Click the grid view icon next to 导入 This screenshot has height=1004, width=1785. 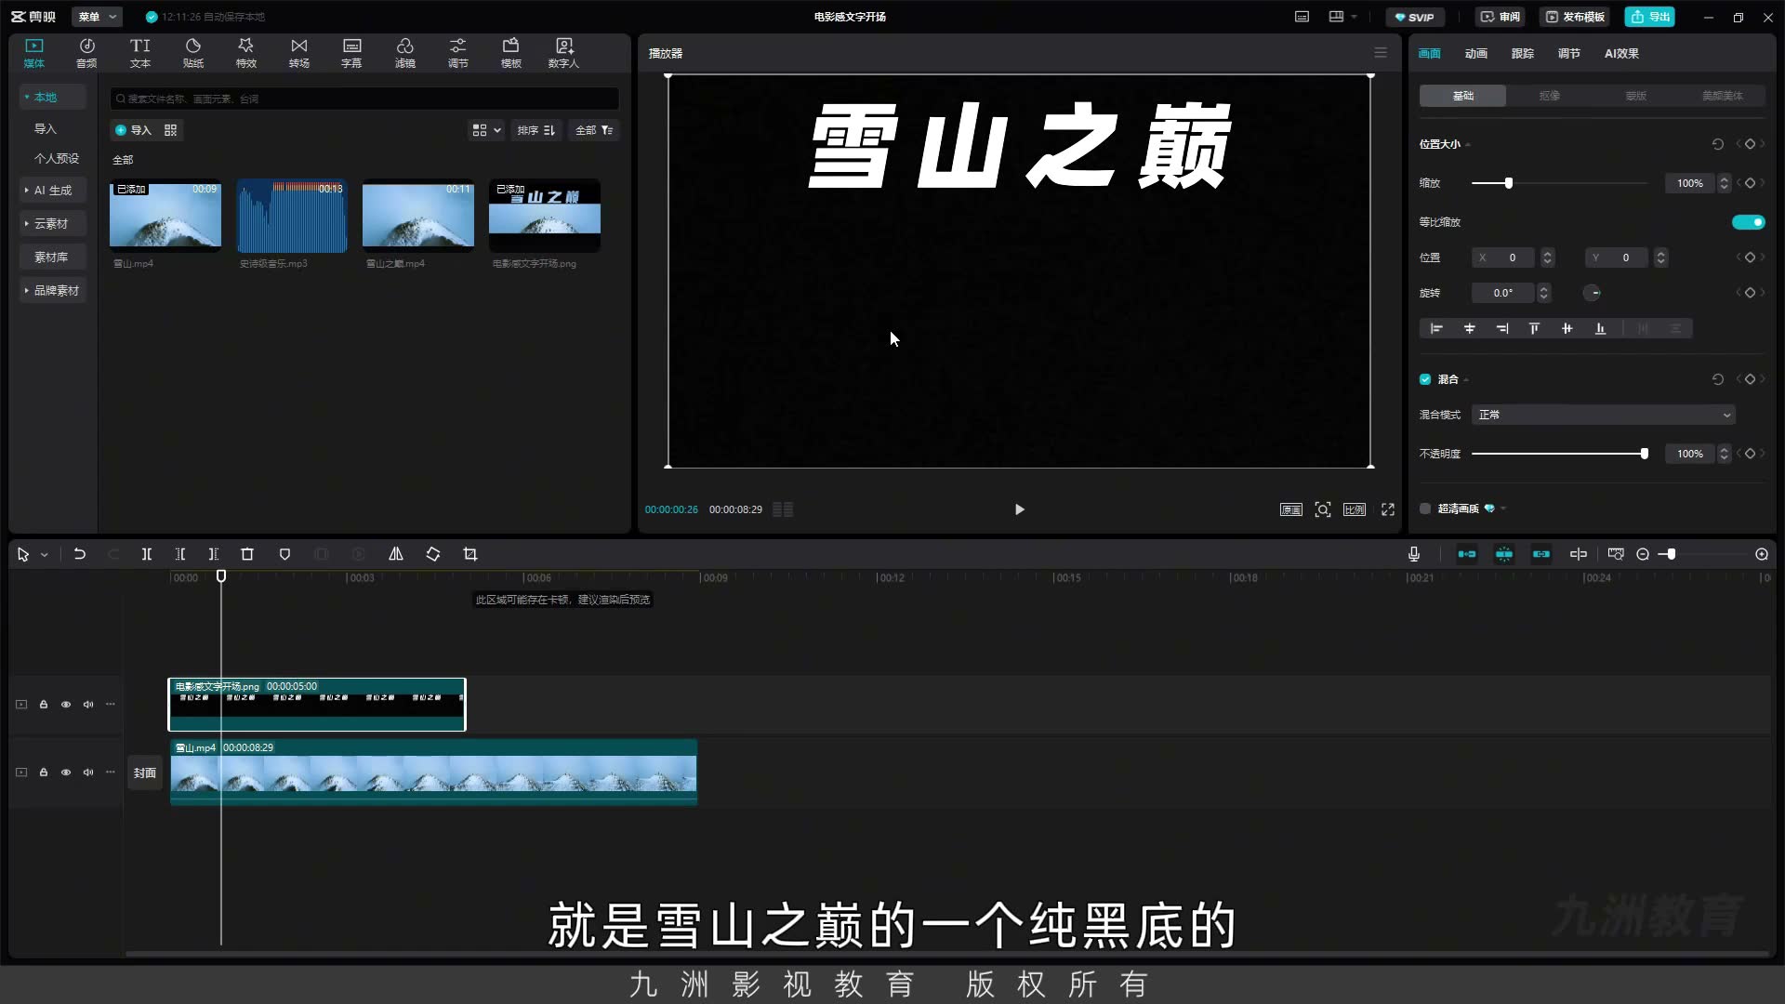[170, 130]
